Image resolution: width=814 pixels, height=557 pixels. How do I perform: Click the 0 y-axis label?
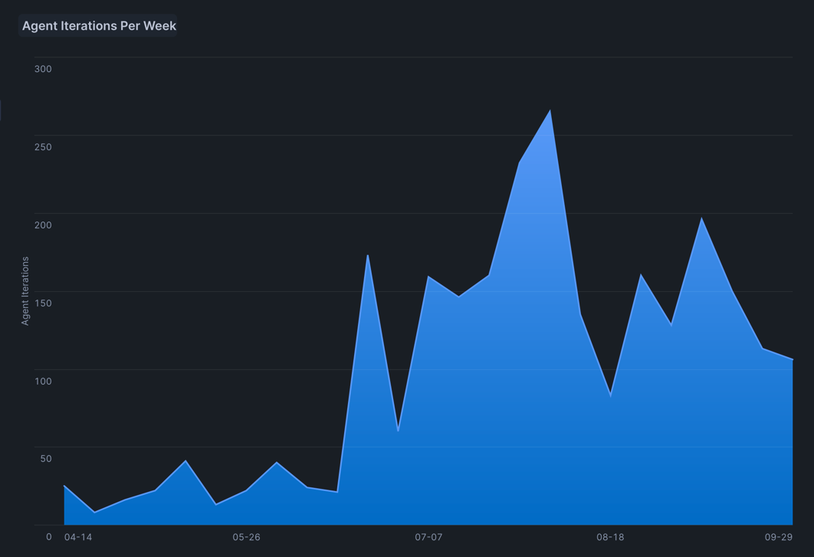tap(49, 537)
